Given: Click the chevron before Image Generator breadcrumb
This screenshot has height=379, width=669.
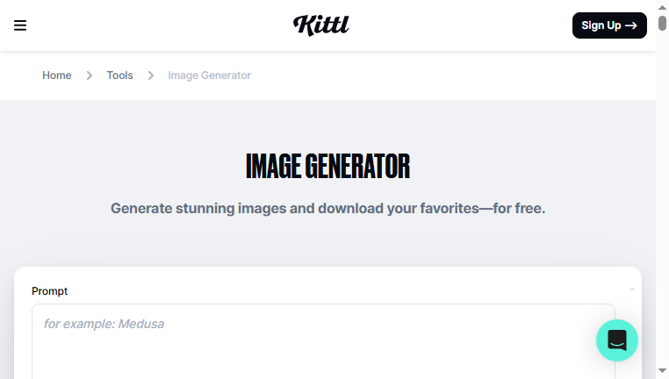Looking at the screenshot, I should coord(151,75).
